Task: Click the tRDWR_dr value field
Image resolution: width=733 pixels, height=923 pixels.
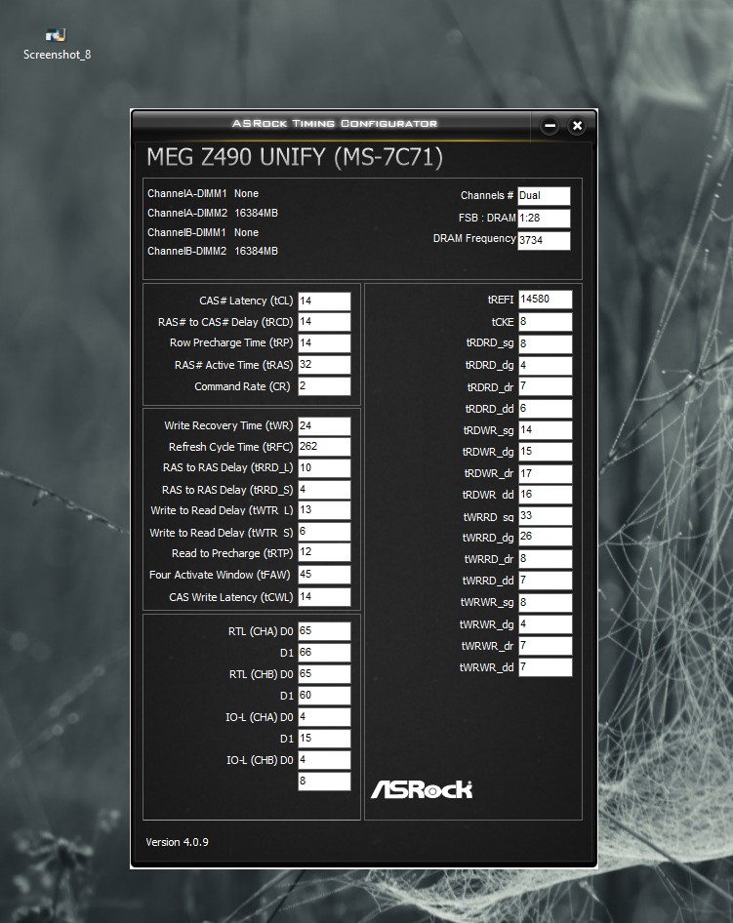Action: click(x=546, y=473)
